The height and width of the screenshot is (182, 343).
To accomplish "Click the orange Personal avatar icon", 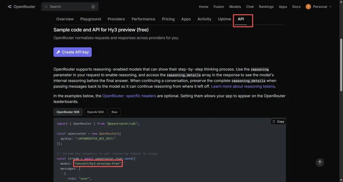I will (x=308, y=7).
